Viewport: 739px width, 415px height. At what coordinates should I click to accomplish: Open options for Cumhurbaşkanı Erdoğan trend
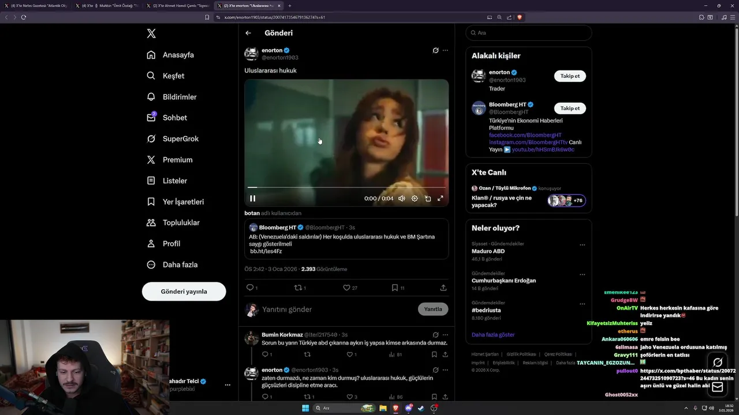click(x=582, y=274)
